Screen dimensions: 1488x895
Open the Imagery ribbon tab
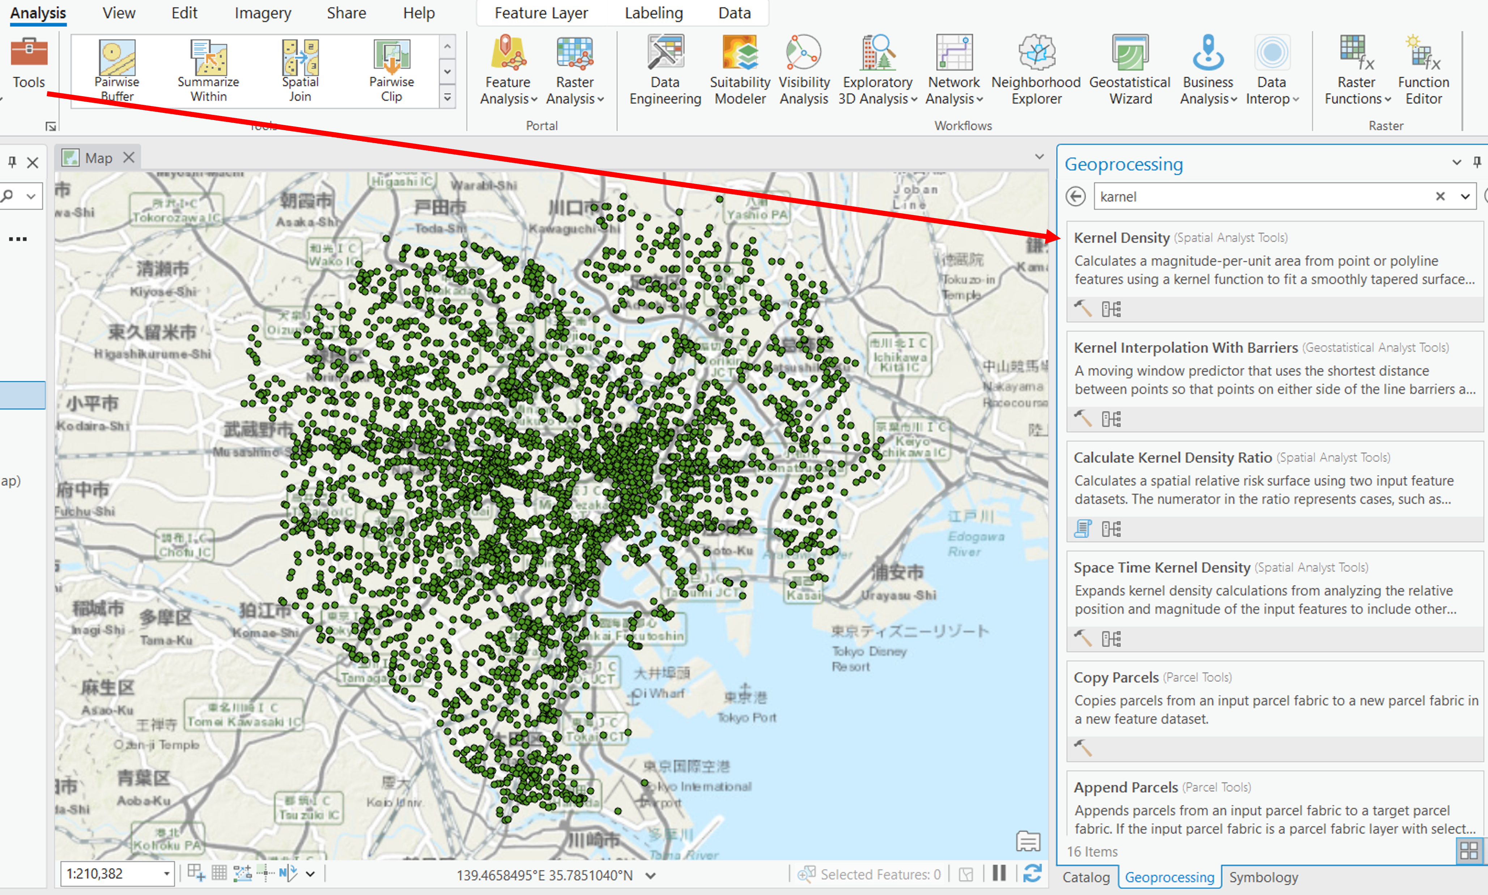pos(263,13)
